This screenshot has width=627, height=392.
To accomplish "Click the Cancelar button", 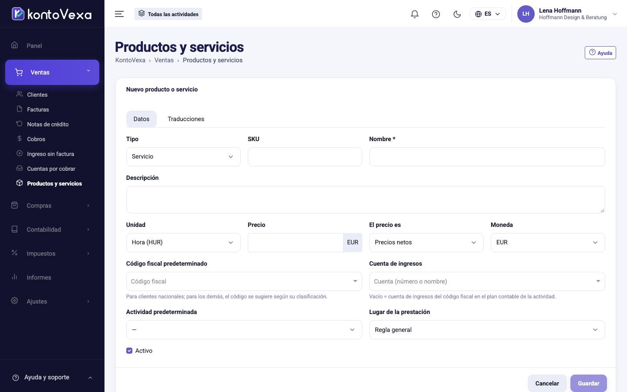I will click(547, 383).
